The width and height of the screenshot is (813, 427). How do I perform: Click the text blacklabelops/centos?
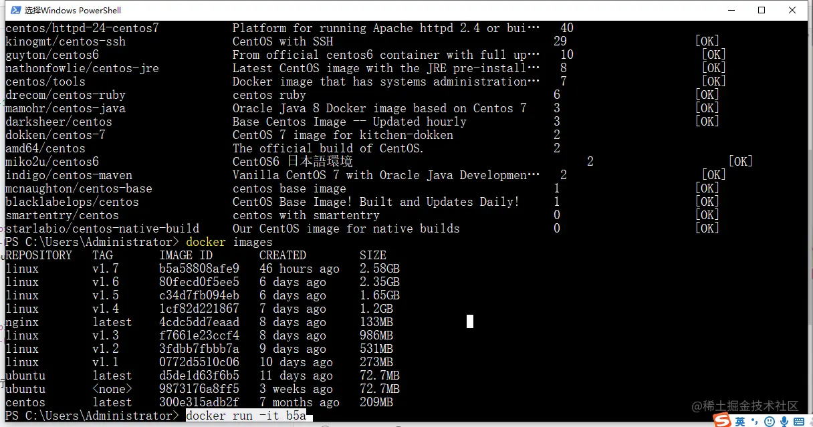click(72, 202)
